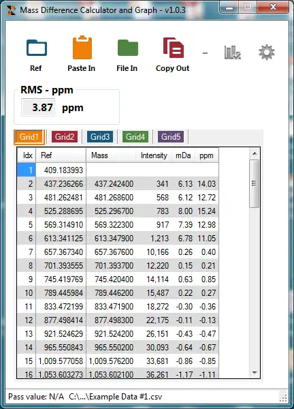Image resolution: width=294 pixels, height=409 pixels.
Task: Click the app icon in title bar
Action: pos(11,10)
